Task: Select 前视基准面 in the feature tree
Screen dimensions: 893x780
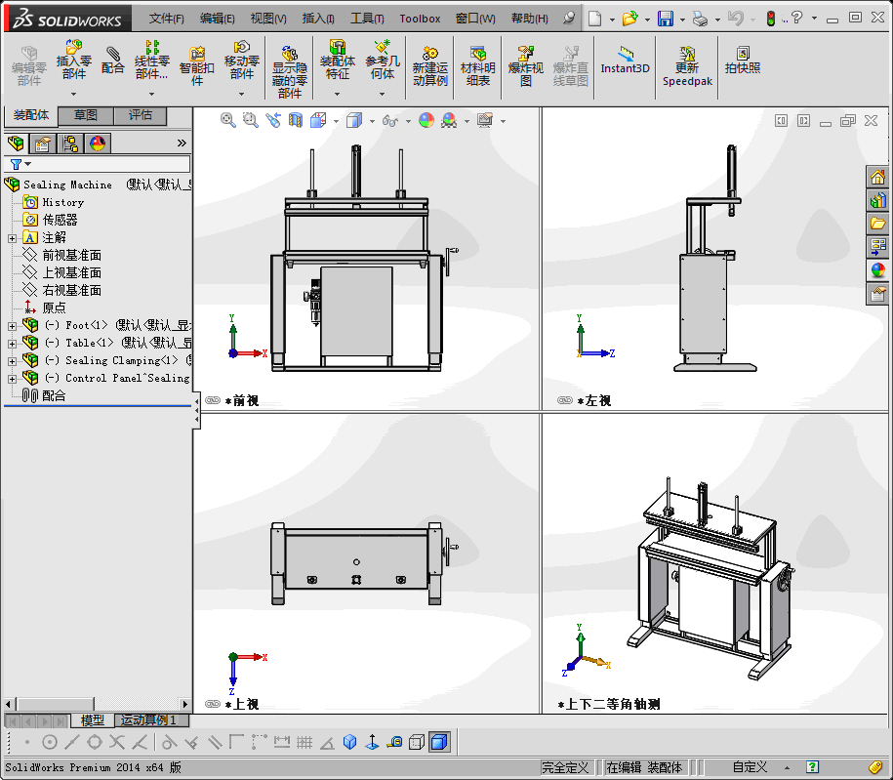Action: (71, 255)
